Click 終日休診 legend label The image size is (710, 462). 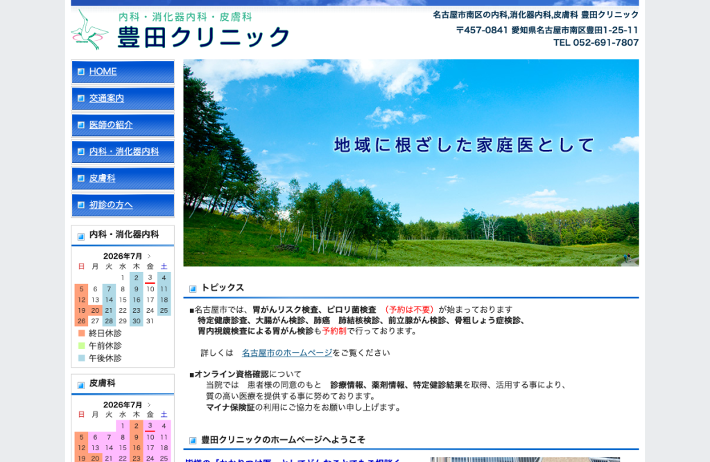click(x=105, y=334)
